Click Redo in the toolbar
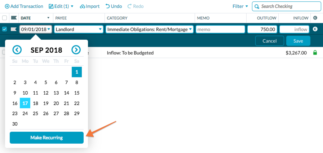This screenshot has height=153, width=323. (x=136, y=6)
